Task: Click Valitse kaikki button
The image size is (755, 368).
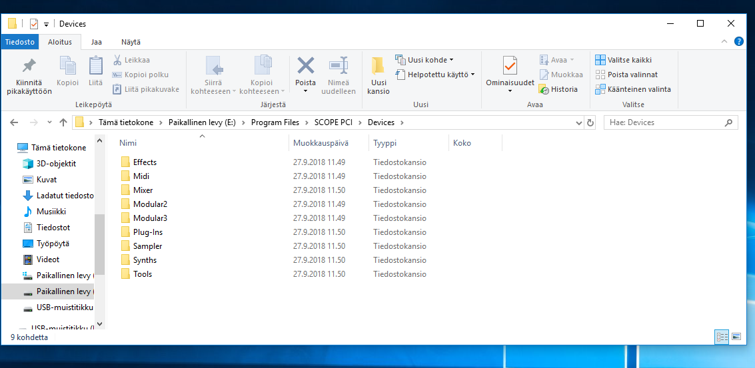Action: pos(623,60)
